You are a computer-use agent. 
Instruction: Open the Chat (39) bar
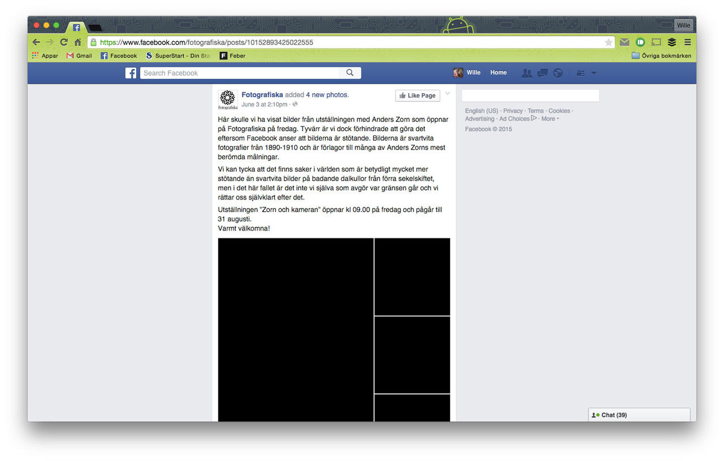coord(639,415)
